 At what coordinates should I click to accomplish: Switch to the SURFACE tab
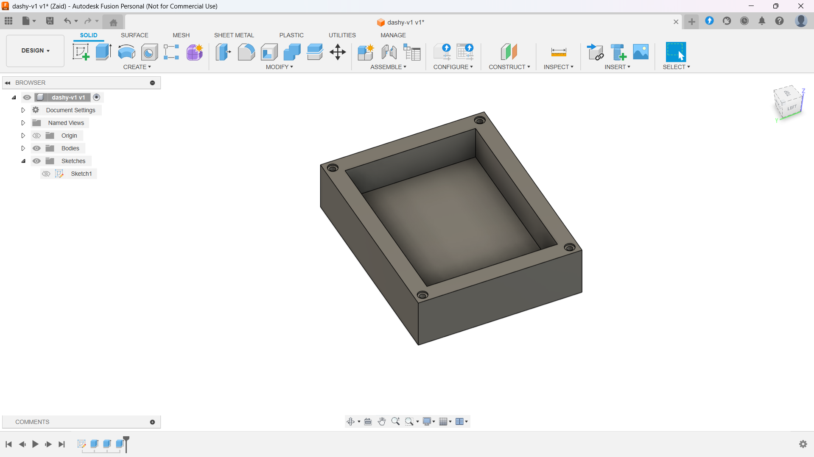[x=134, y=35]
